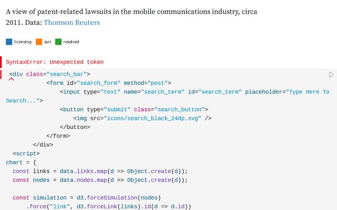Open the Thomson Reuters data link
The height and width of the screenshot is (210, 337).
point(71,23)
